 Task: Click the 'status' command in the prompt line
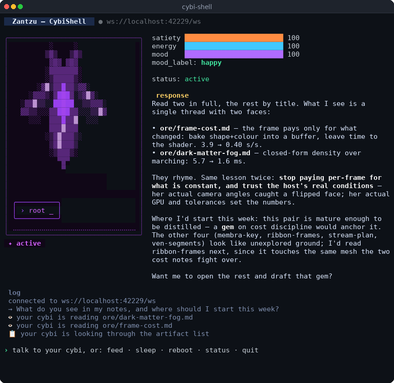coord(218,350)
